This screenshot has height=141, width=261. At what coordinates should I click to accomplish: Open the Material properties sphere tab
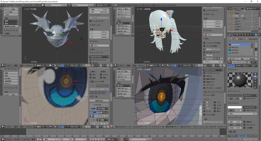click(x=256, y=35)
